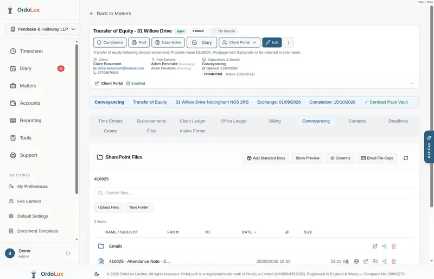The width and height of the screenshot is (434, 279).
Task: Open the Columns settings
Action: [x=340, y=158]
